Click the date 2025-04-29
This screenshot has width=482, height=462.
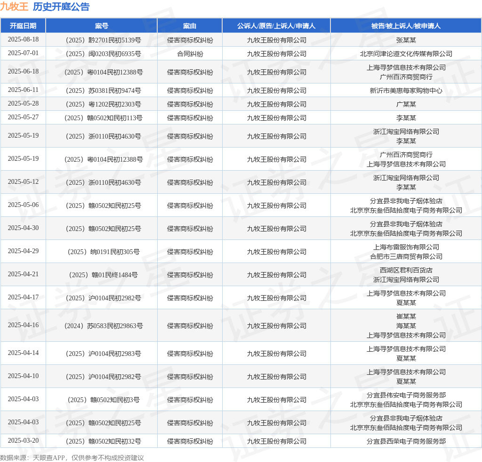click(x=24, y=251)
